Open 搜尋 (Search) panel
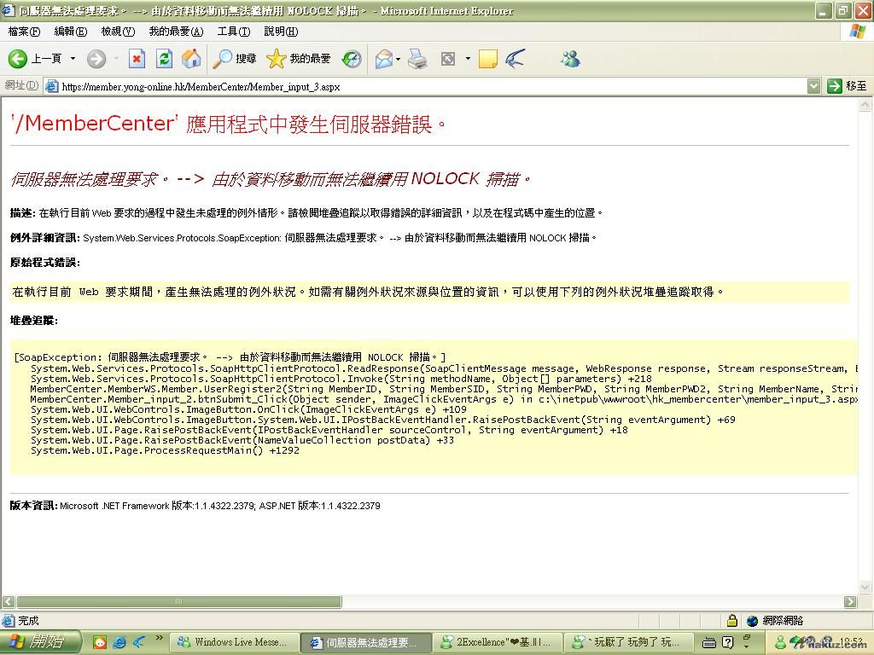The image size is (874, 655). [235, 59]
